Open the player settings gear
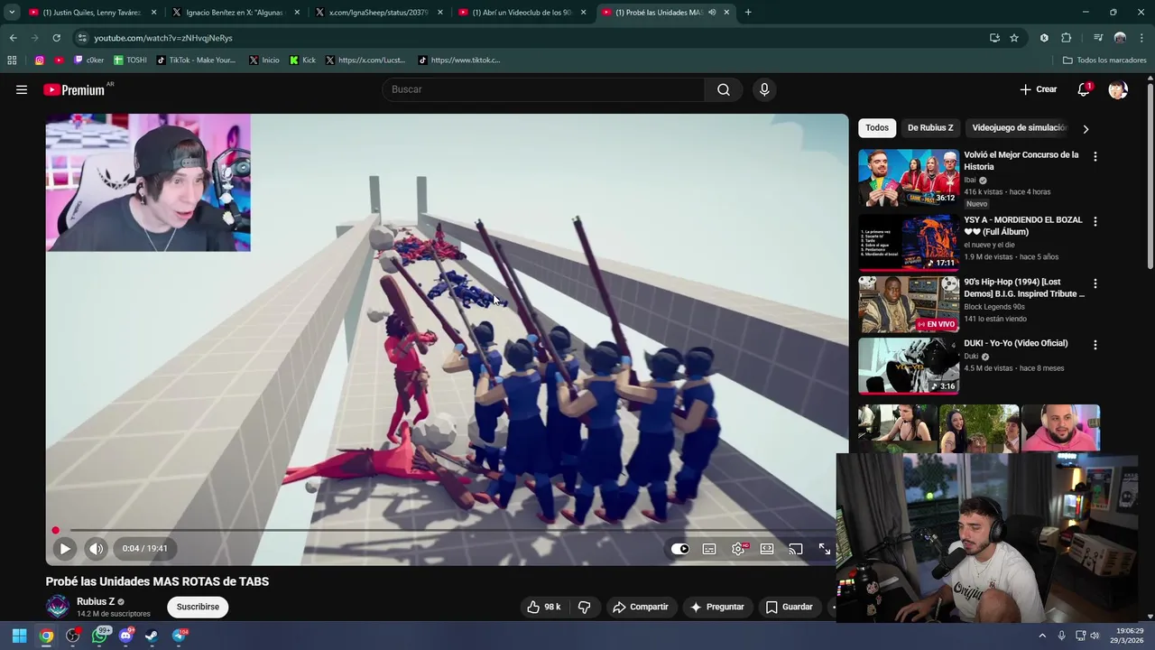The width and height of the screenshot is (1155, 650). (x=738, y=549)
